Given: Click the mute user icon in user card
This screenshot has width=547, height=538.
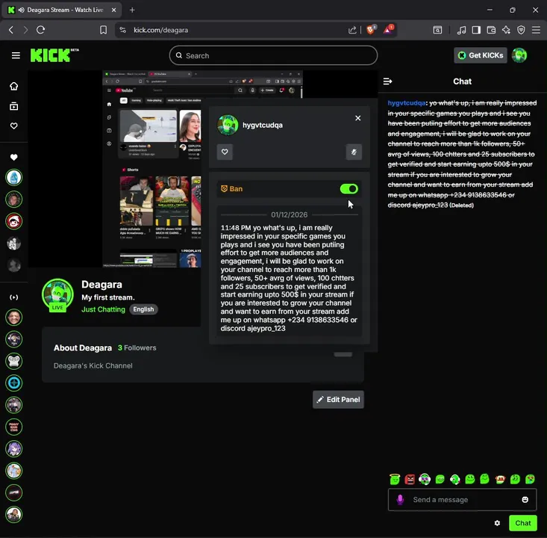Looking at the screenshot, I should tap(354, 152).
